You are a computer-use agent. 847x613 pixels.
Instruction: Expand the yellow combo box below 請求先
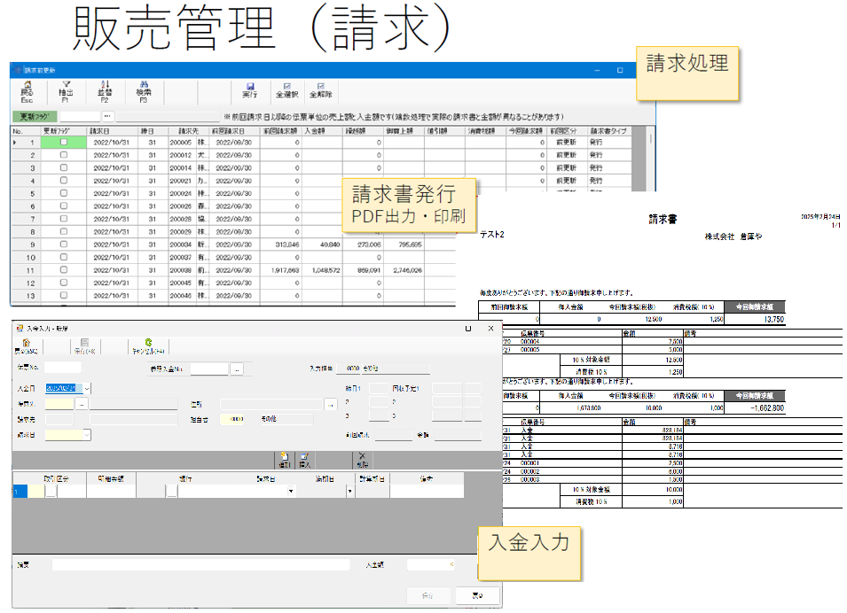click(x=87, y=435)
